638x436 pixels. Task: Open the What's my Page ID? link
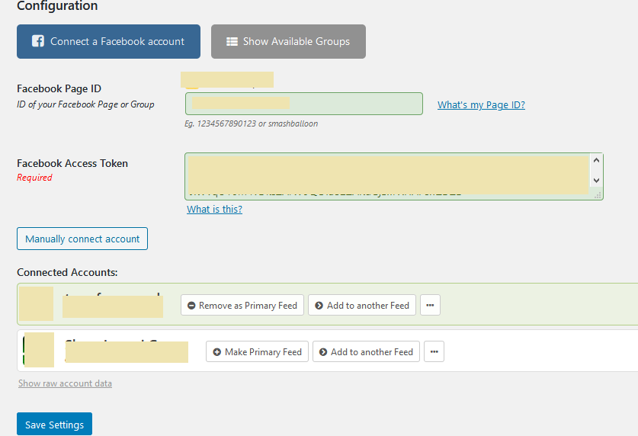coord(481,104)
